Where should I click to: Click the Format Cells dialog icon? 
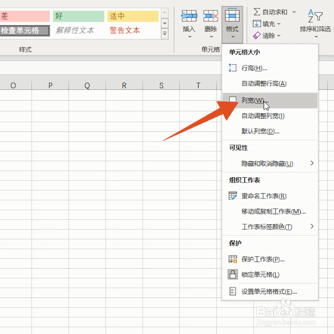tap(232, 291)
